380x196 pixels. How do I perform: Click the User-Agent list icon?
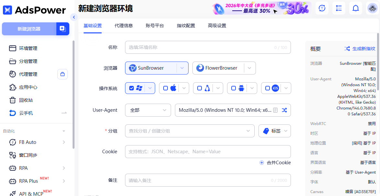[275, 110]
